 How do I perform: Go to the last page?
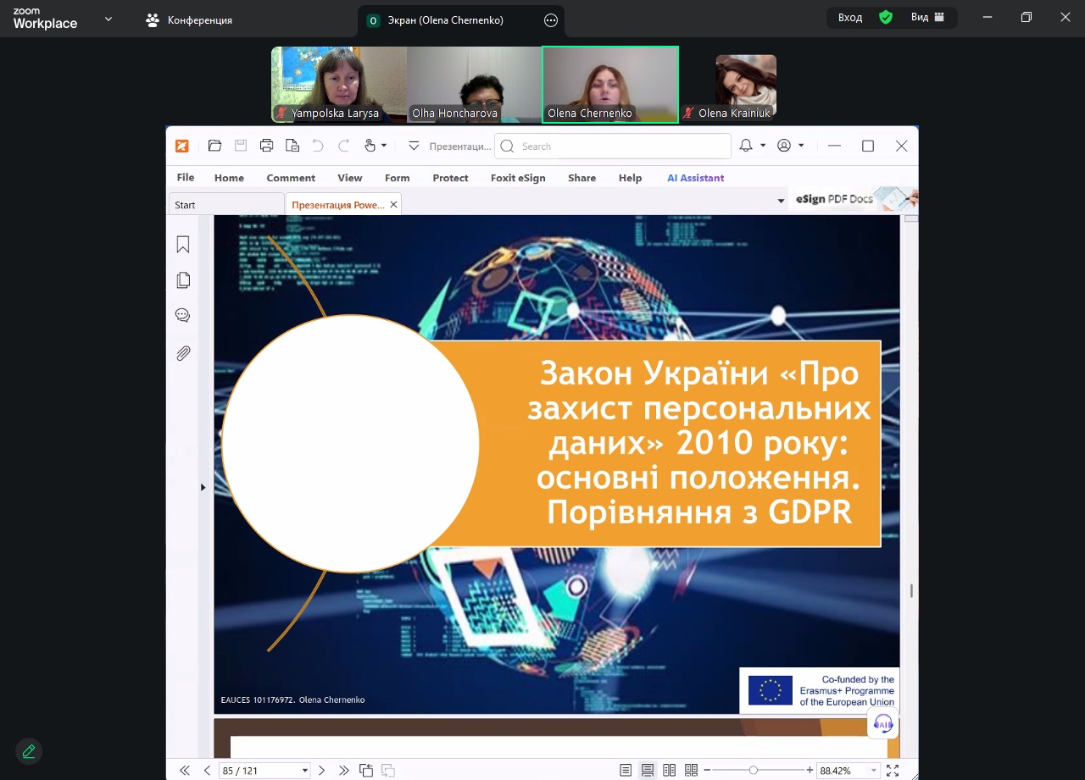(343, 770)
